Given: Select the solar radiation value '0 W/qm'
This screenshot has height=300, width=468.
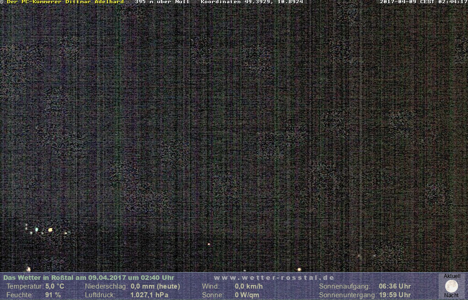Looking at the screenshot, I should [247, 295].
